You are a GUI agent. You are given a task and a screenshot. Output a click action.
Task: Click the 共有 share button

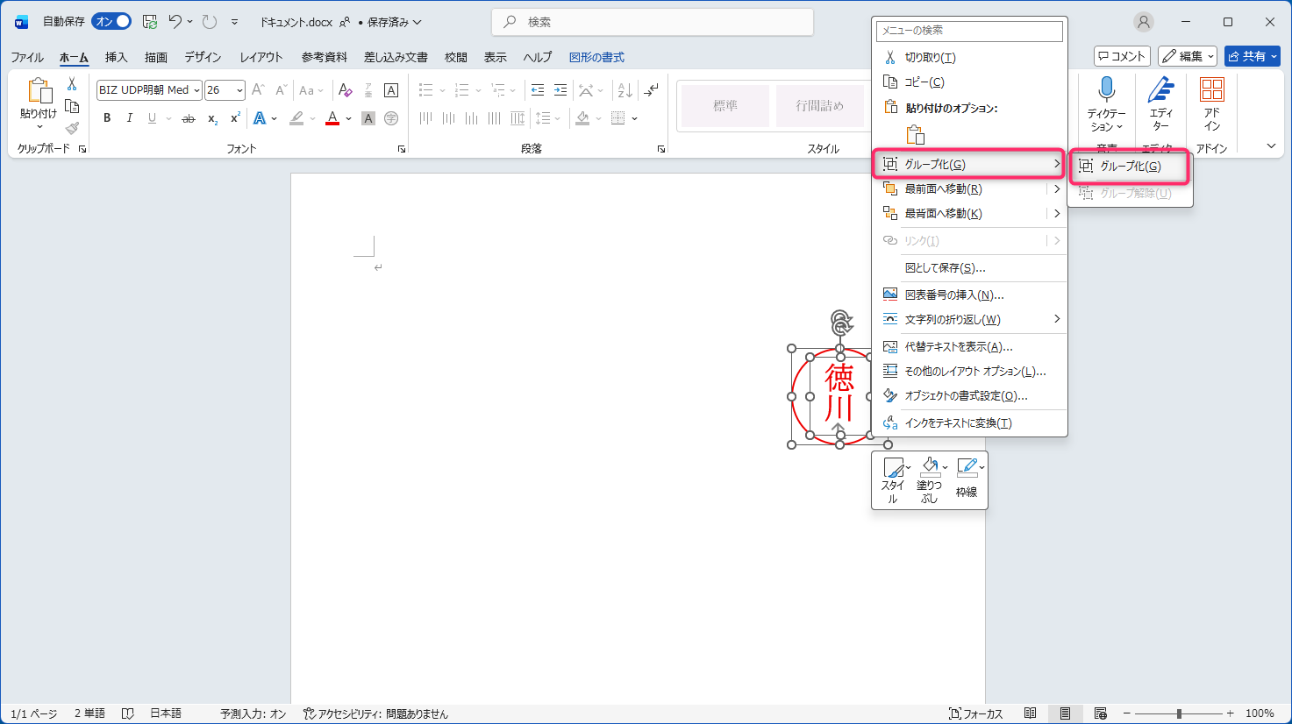(1252, 56)
